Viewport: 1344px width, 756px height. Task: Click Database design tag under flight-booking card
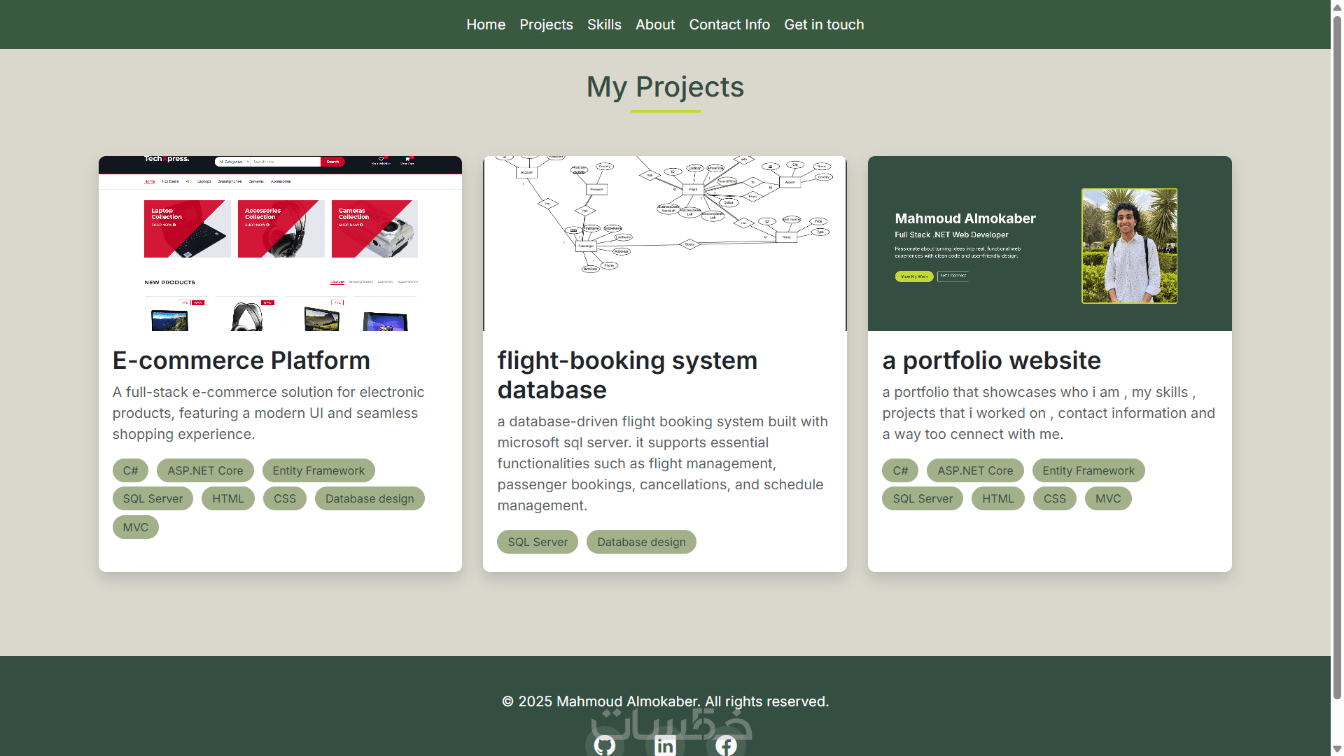tap(641, 542)
